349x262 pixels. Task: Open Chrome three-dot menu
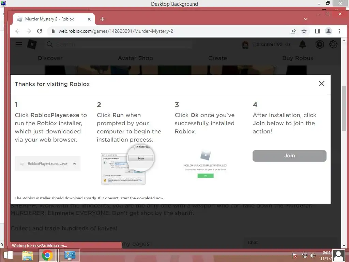[x=339, y=31]
